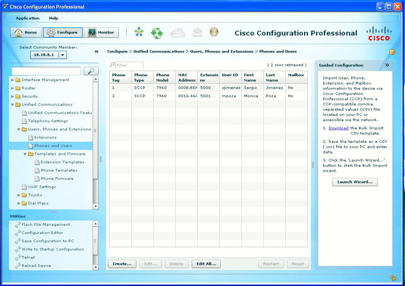This screenshot has height=286, width=405.
Task: Open Telephony Settings in the tree
Action: point(48,121)
